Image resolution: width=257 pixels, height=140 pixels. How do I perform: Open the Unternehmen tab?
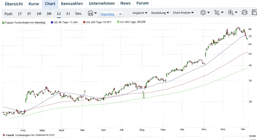102,4
